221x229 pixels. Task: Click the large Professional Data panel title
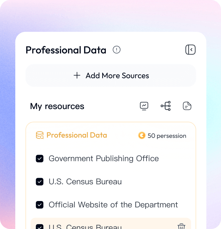[x=66, y=50]
